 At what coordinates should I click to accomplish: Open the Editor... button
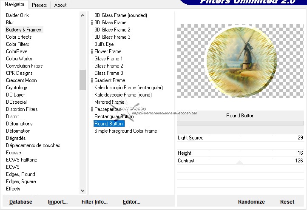tap(131, 202)
